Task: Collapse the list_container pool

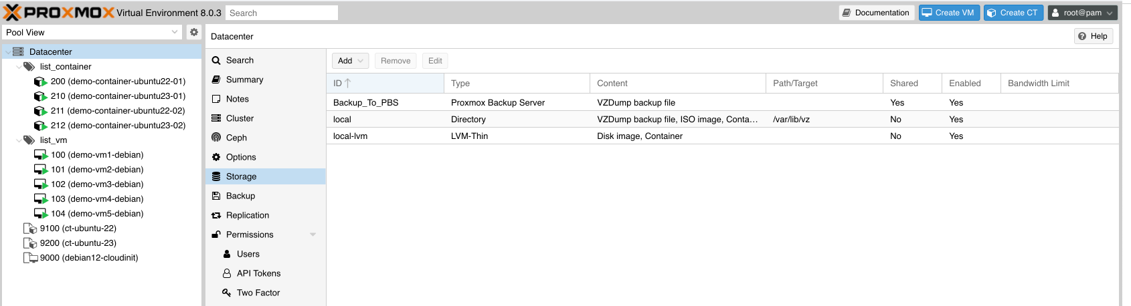Action: [19, 67]
